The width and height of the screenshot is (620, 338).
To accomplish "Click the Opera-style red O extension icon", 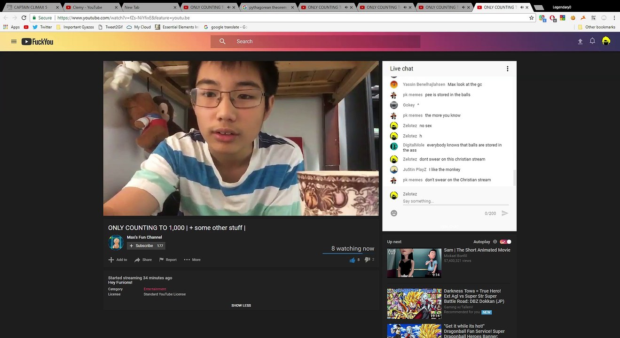I will 553,18.
